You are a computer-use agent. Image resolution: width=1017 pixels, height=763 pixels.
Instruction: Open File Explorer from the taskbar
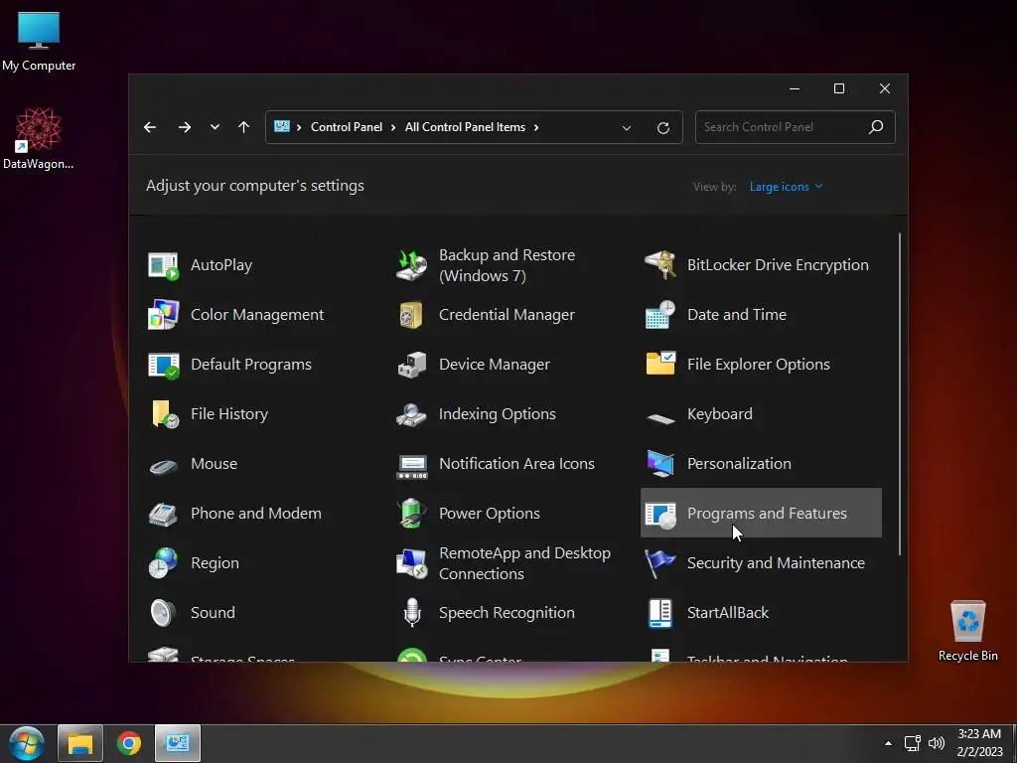(x=80, y=743)
